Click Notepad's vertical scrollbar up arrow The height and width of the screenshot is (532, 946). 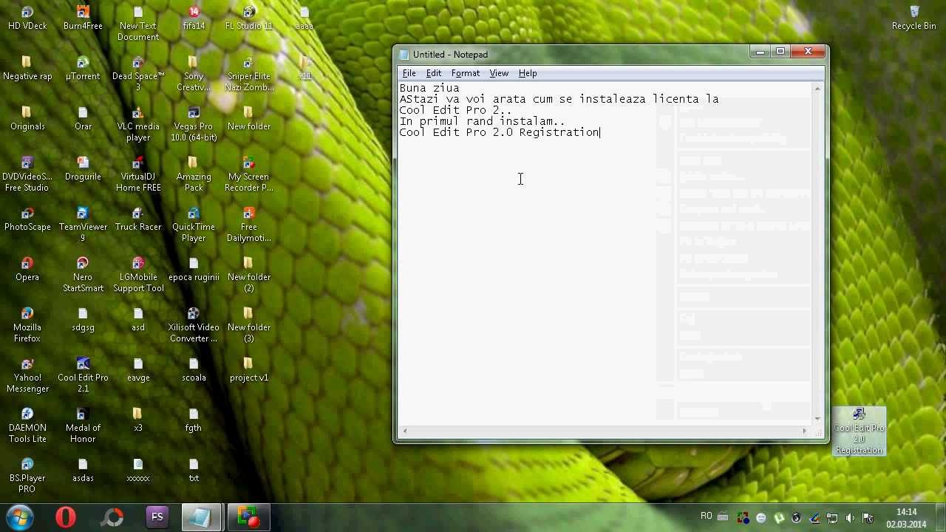pyautogui.click(x=817, y=89)
